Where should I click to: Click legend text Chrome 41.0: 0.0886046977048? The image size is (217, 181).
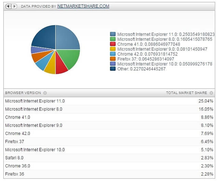tap(149, 44)
